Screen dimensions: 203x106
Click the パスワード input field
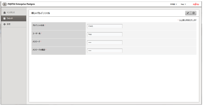tap(105, 43)
